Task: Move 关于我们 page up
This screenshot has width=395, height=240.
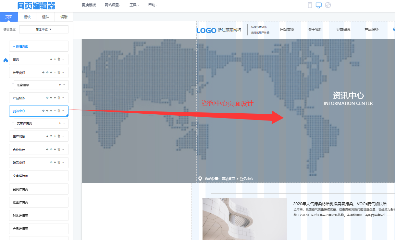Action: [47, 72]
